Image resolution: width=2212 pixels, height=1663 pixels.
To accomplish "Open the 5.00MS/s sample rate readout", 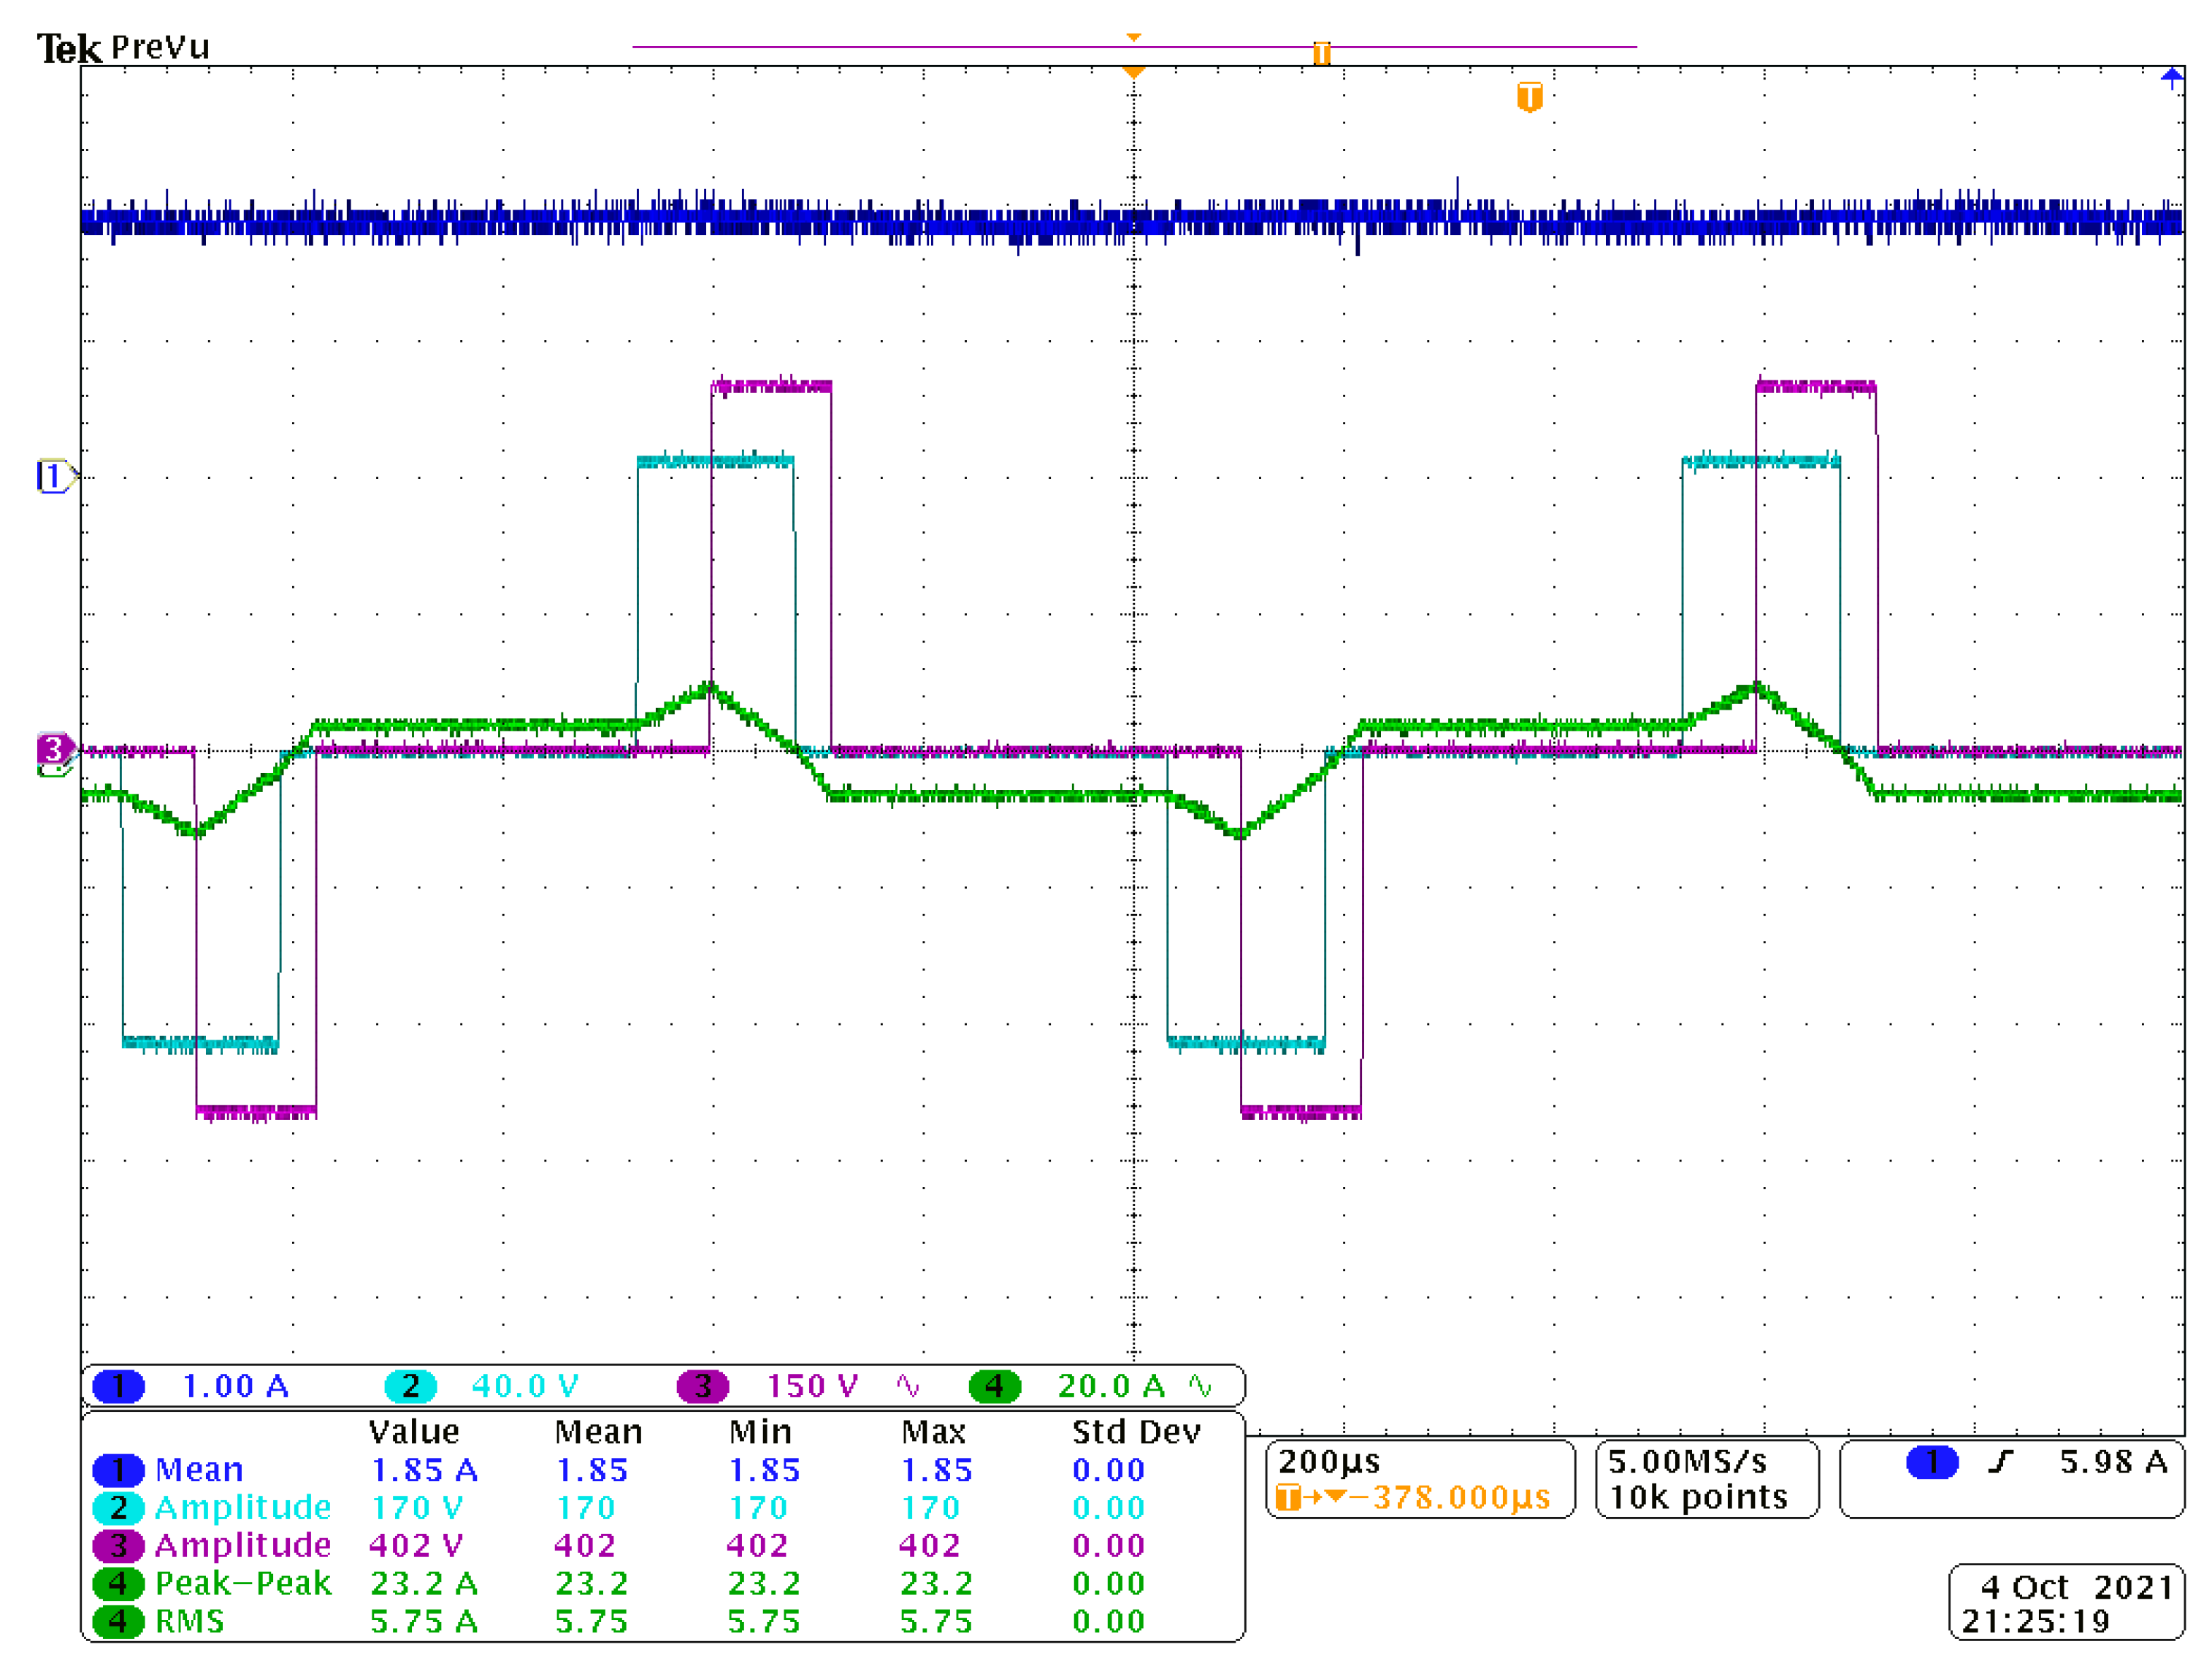I will click(1687, 1462).
